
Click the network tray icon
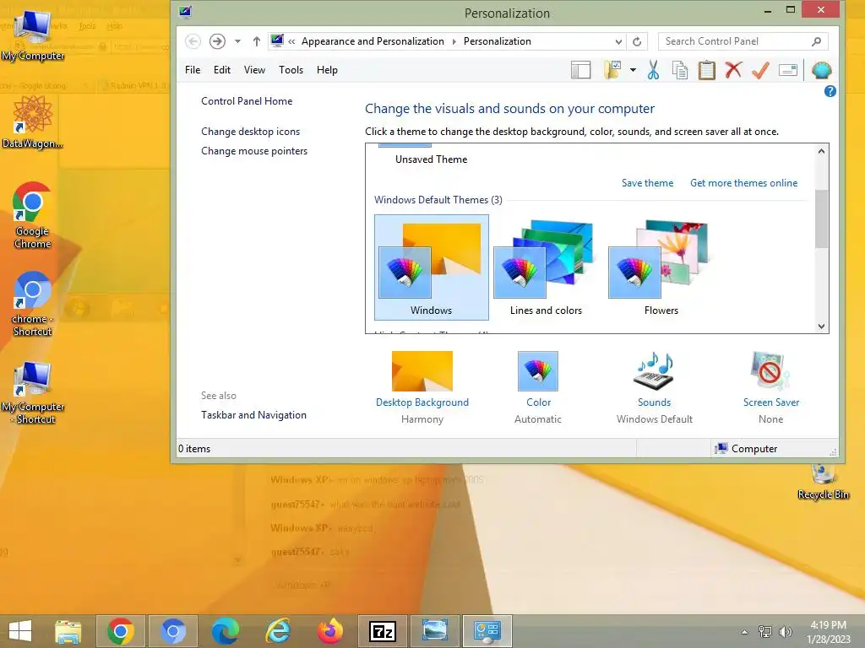click(x=764, y=632)
